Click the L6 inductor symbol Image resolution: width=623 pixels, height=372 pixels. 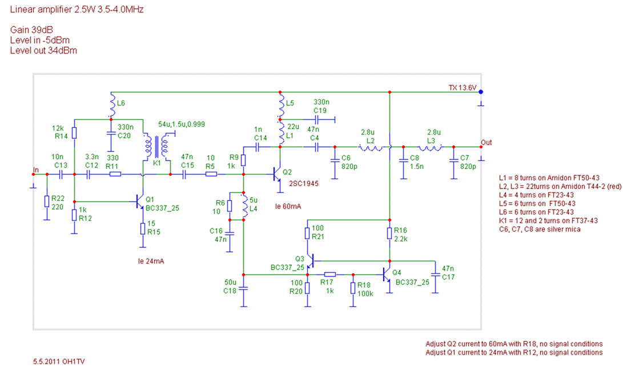111,106
